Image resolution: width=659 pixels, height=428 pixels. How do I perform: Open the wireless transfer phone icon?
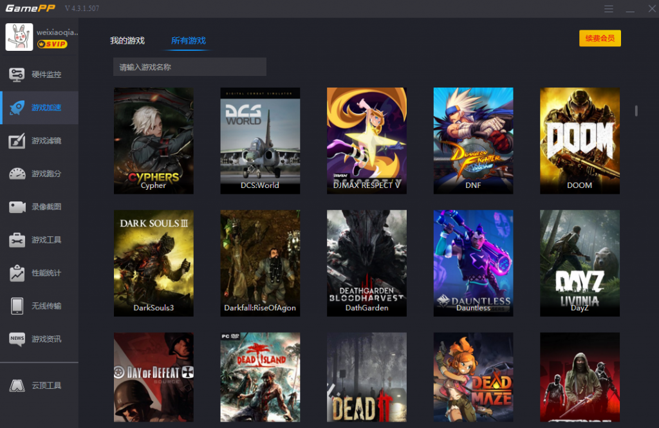[x=17, y=306]
